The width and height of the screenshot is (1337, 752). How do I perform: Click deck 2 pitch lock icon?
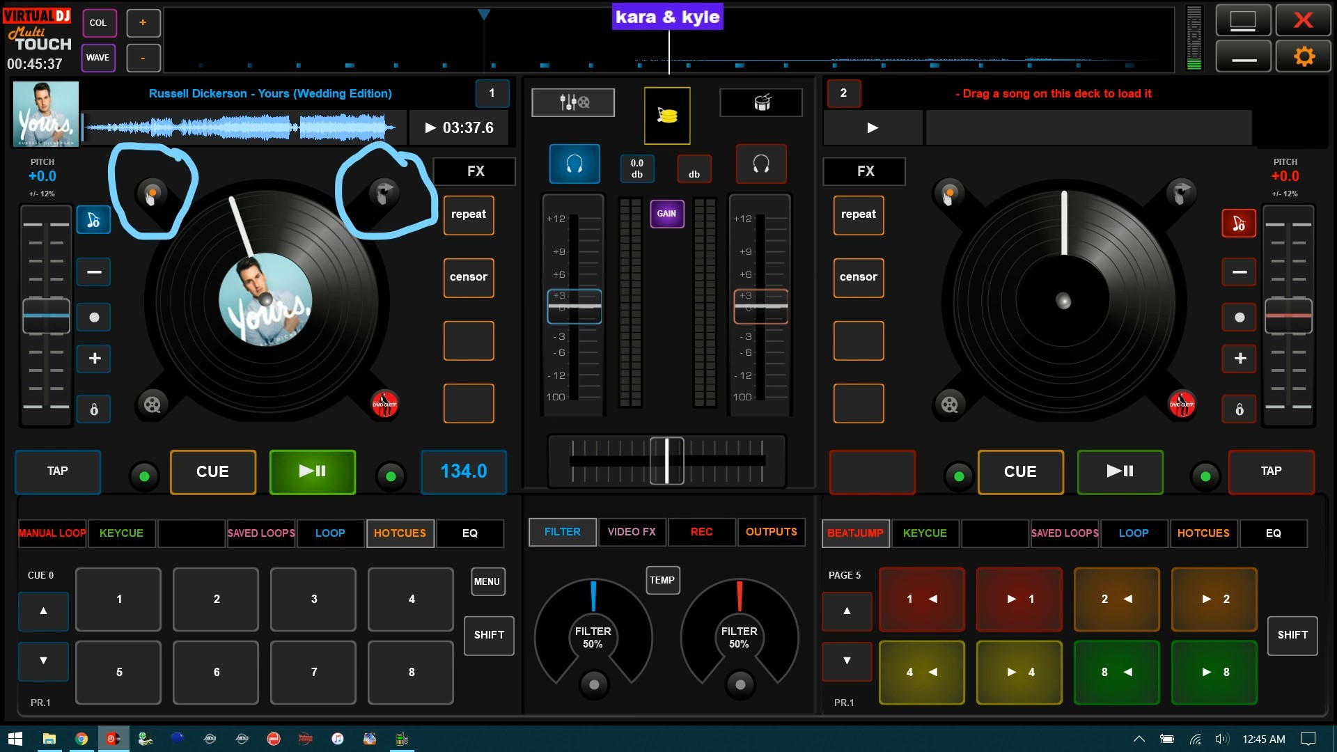click(x=1239, y=409)
